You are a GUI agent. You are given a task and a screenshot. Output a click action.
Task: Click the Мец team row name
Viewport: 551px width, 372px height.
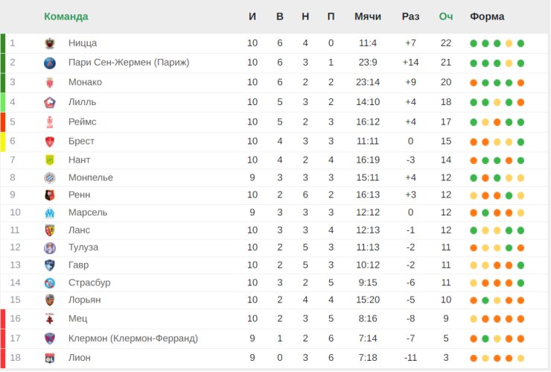point(77,318)
